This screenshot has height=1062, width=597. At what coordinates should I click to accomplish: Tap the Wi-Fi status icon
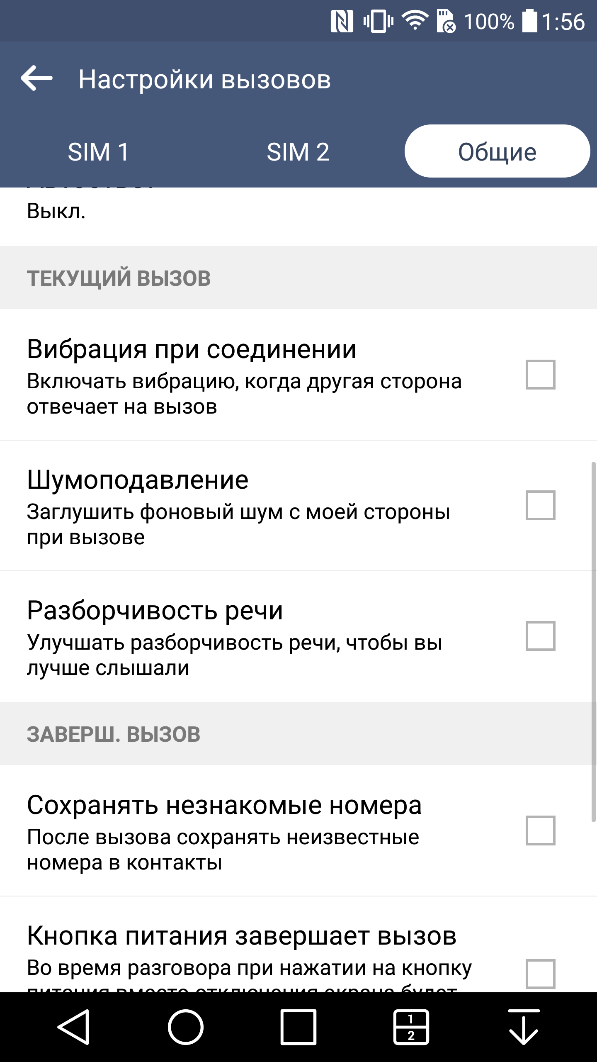[x=415, y=21]
